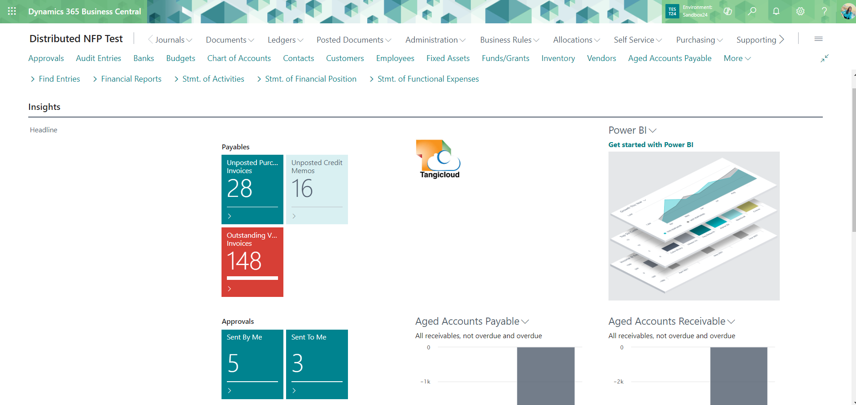Click the Aged Accounts Receivable gray bar
856x405 pixels.
(739, 376)
